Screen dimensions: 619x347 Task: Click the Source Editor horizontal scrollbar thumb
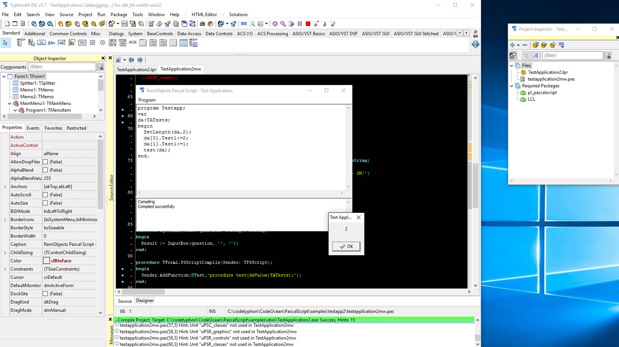pos(143,292)
